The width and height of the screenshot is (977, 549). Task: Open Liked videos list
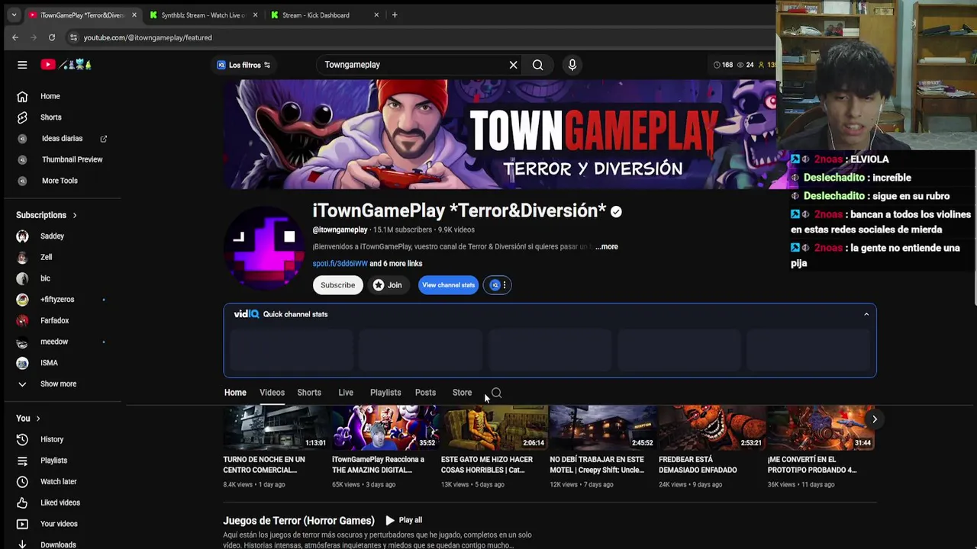click(60, 502)
